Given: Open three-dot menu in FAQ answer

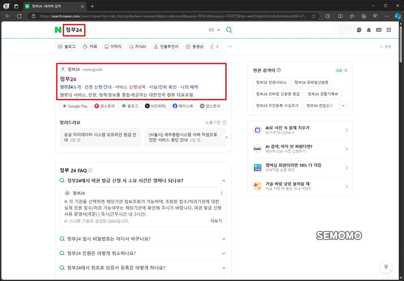Looking at the screenshot, I should point(221,193).
